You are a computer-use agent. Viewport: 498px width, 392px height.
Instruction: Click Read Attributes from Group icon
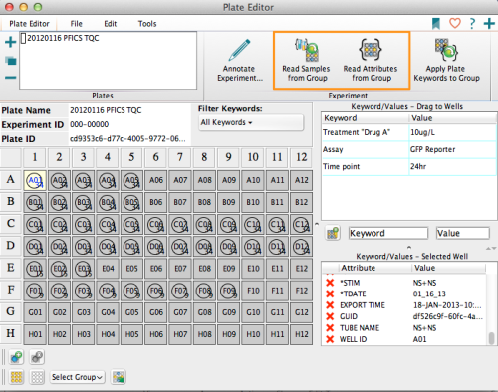click(x=371, y=50)
